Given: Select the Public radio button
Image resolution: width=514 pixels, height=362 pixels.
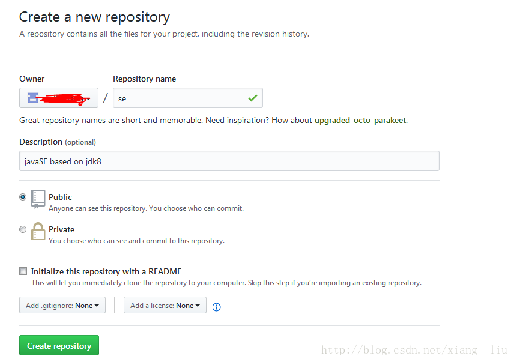Looking at the screenshot, I should click(23, 197).
